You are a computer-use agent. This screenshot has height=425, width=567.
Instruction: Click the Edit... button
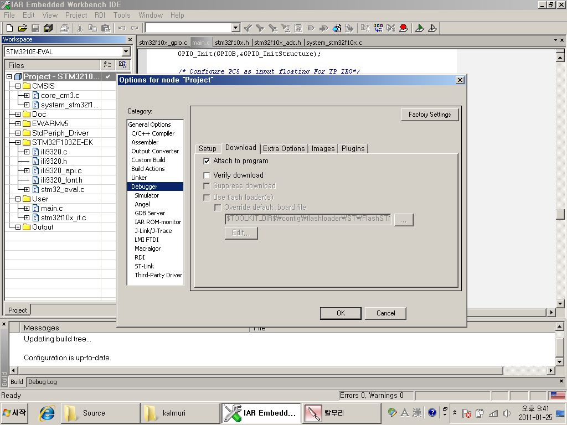[241, 233]
